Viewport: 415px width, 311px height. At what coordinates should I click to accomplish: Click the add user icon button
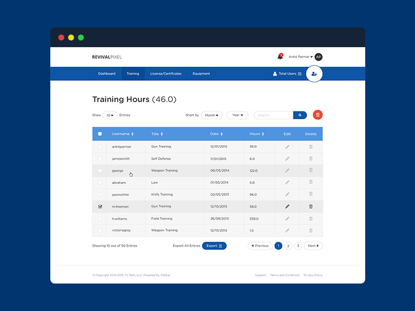314,74
